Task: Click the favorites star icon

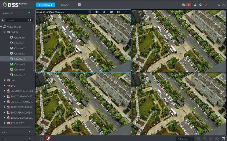Action: click(x=3, y=20)
